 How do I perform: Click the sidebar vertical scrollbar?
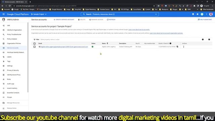coord(28,57)
